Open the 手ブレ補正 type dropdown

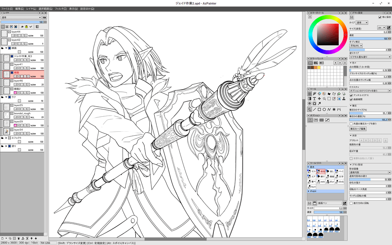pyautogui.click(x=356, y=46)
